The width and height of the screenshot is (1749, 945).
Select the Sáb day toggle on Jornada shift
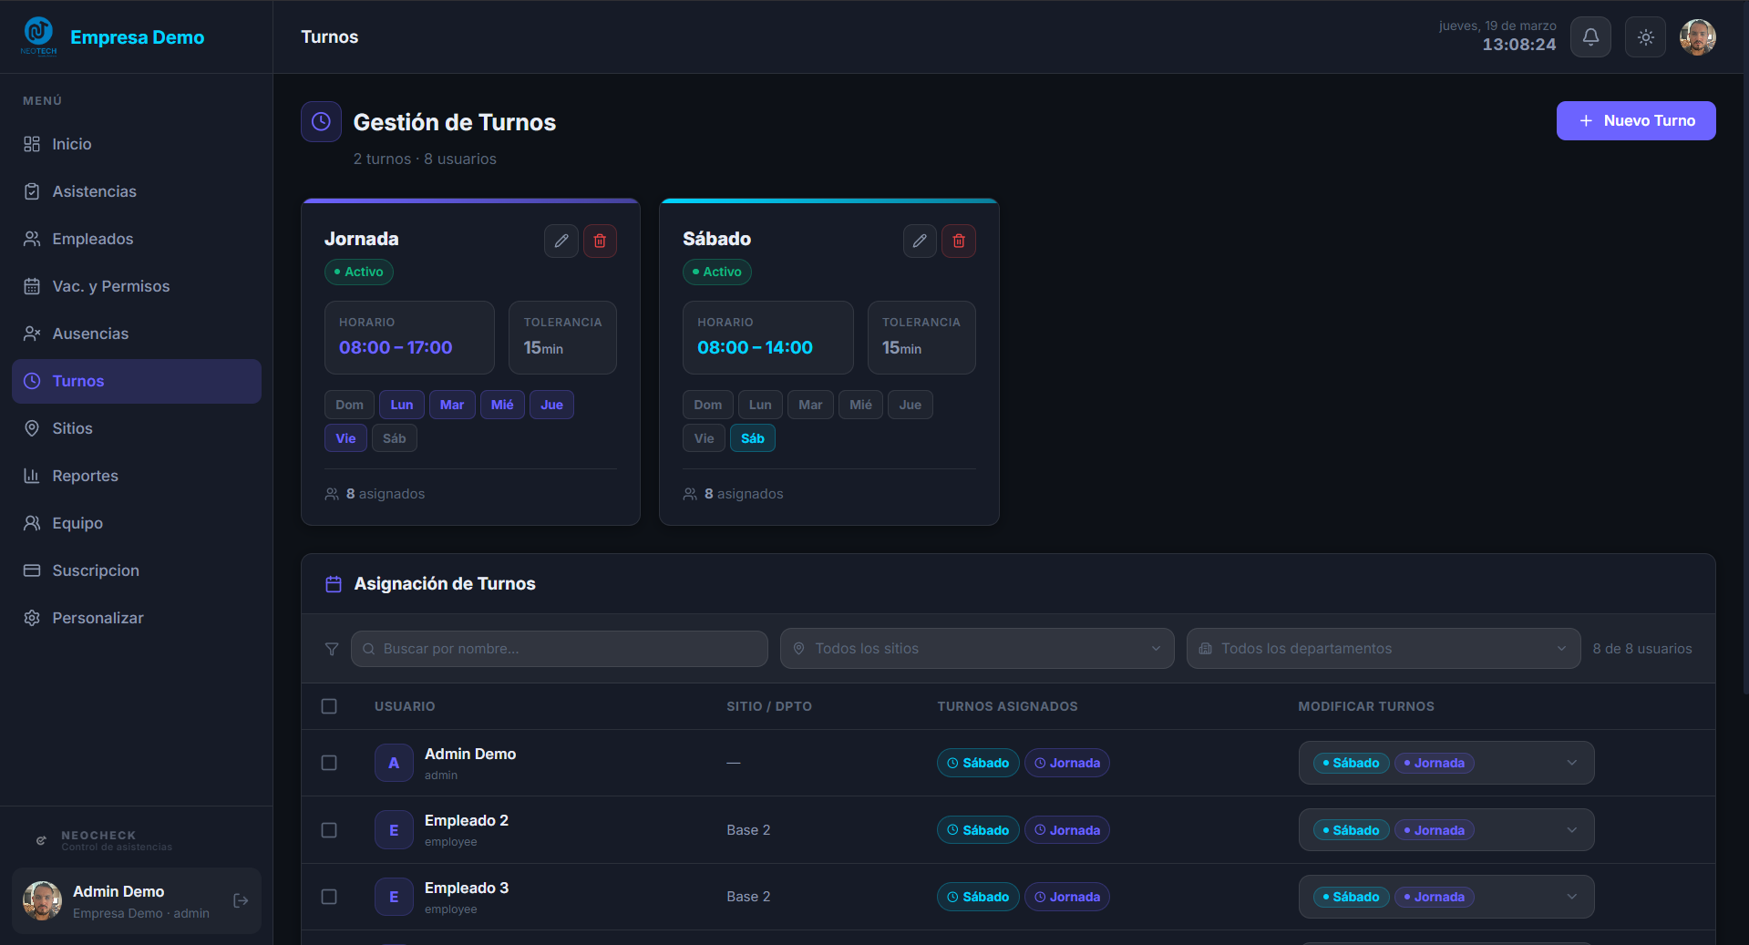coord(394,437)
